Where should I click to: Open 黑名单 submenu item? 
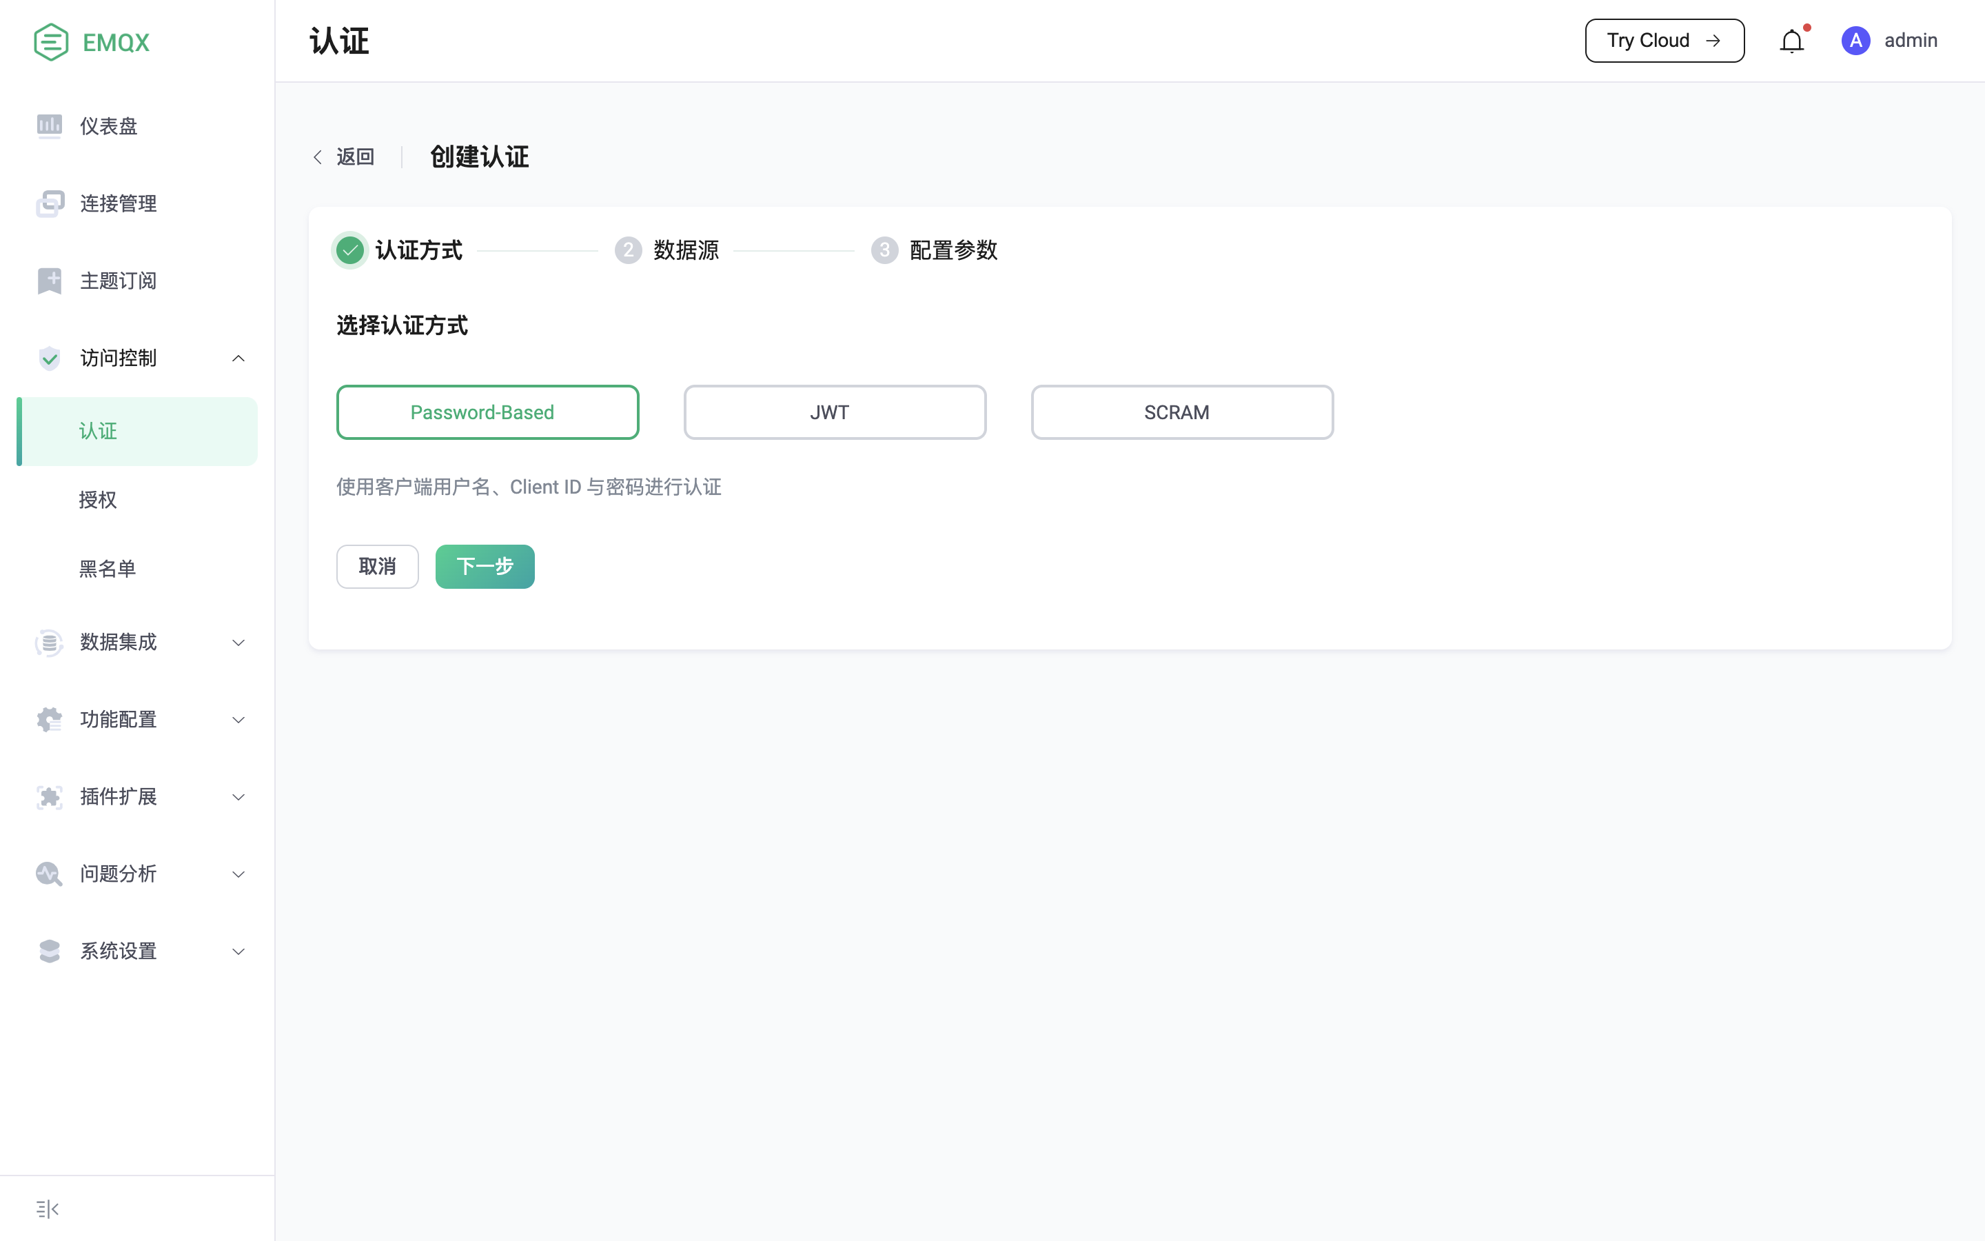click(137, 569)
